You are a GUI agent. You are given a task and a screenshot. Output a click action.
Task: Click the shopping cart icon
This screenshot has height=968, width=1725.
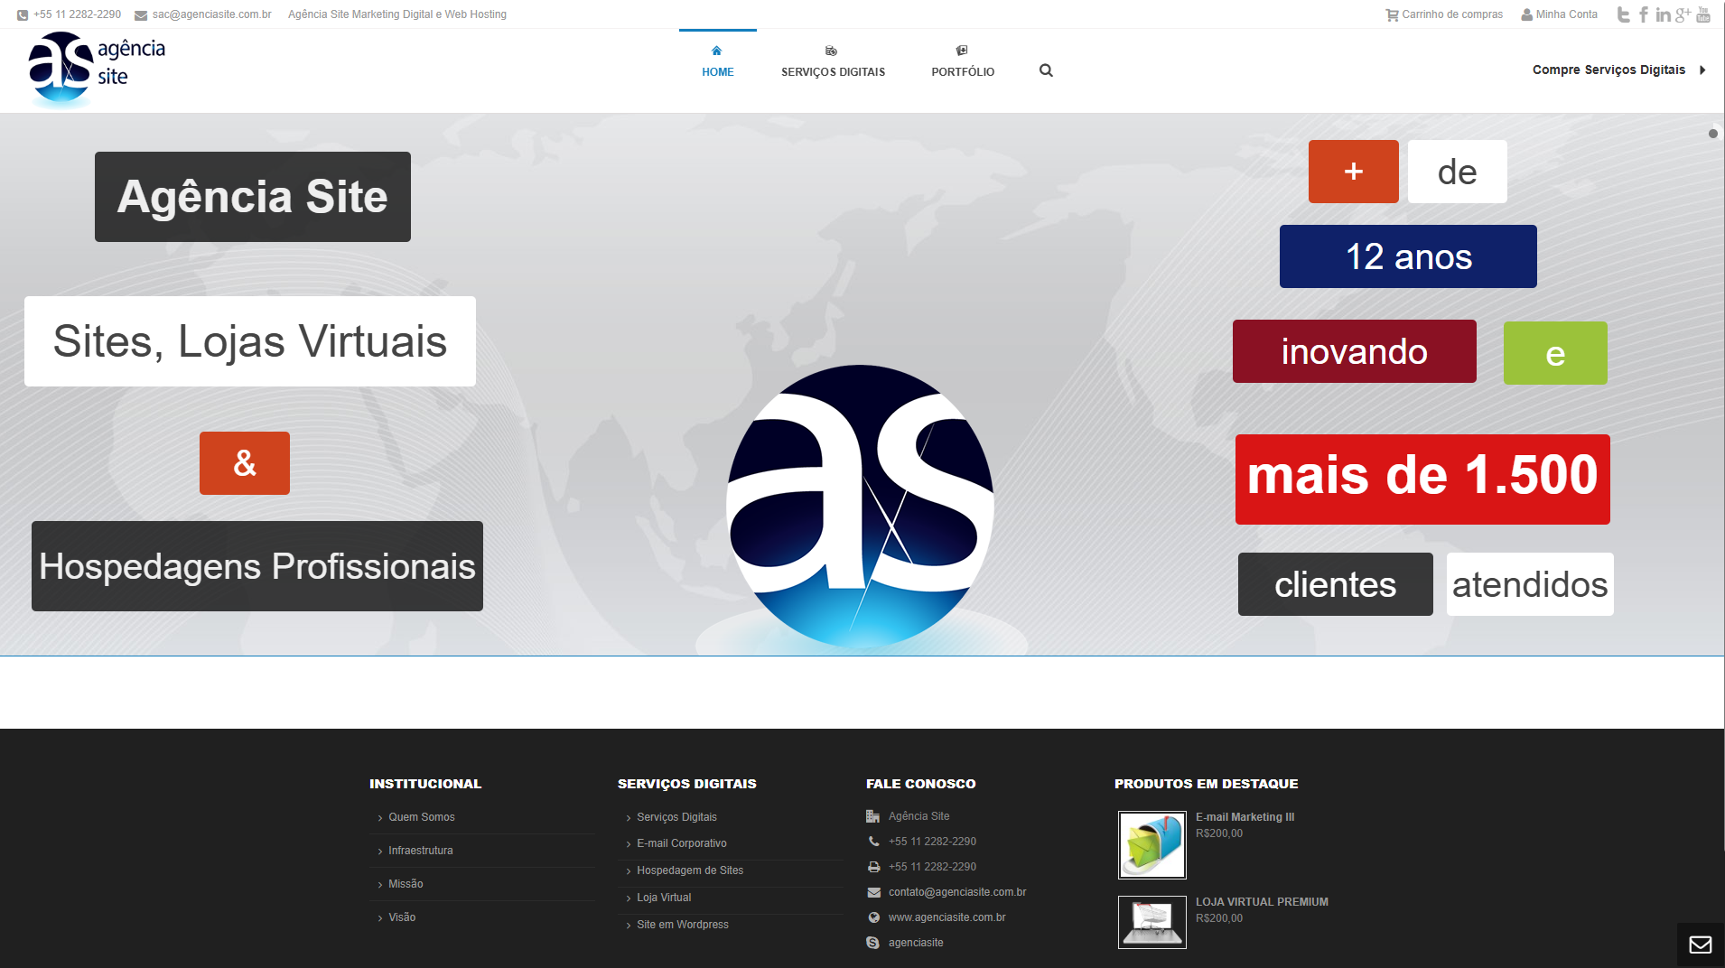(1392, 14)
